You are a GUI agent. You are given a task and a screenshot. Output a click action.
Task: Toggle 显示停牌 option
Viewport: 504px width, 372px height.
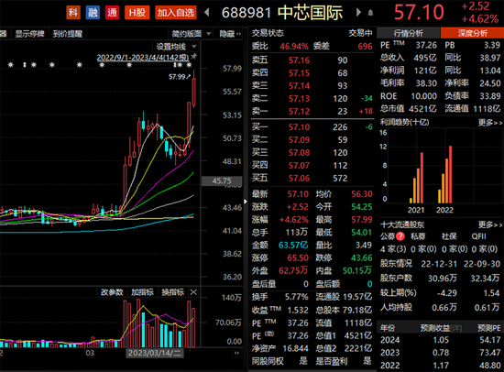[x=30, y=34]
